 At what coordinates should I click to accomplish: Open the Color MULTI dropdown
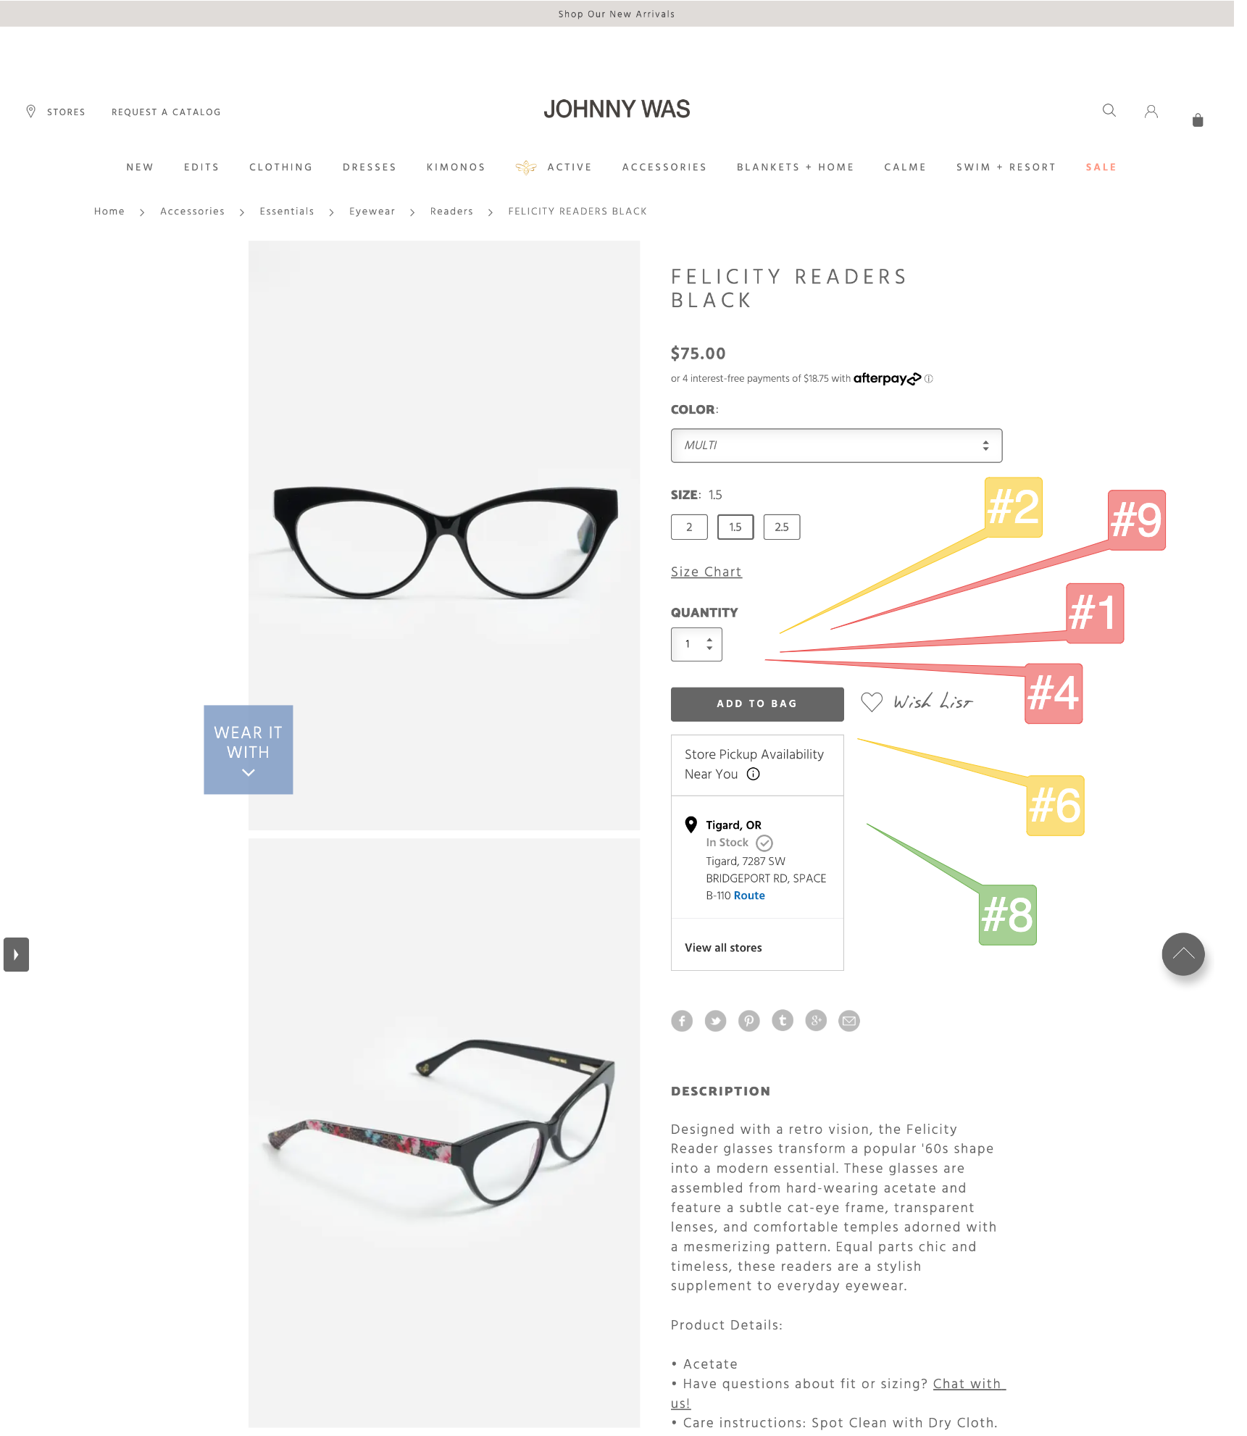[836, 445]
